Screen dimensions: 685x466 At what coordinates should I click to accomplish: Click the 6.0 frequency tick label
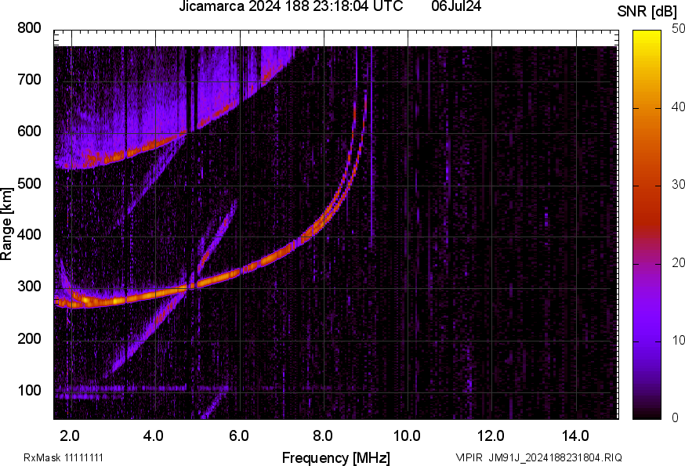[x=238, y=436]
